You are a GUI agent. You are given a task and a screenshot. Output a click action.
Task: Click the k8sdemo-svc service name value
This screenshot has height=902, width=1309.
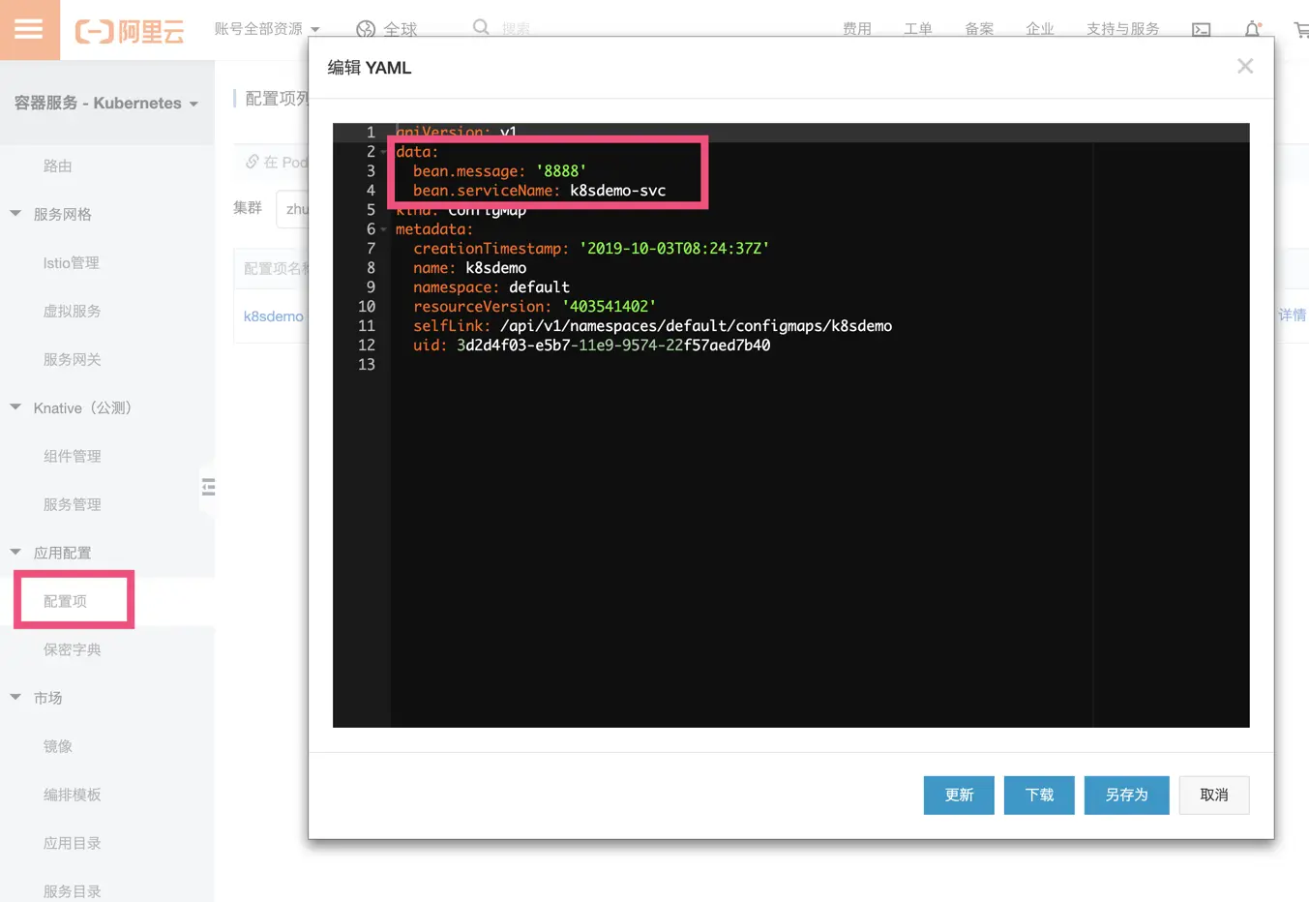(617, 191)
